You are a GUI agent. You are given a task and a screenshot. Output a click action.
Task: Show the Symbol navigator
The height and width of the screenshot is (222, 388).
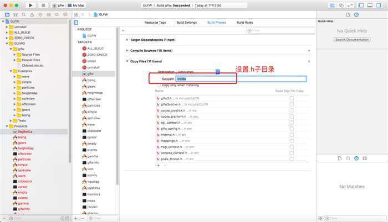(16, 14)
